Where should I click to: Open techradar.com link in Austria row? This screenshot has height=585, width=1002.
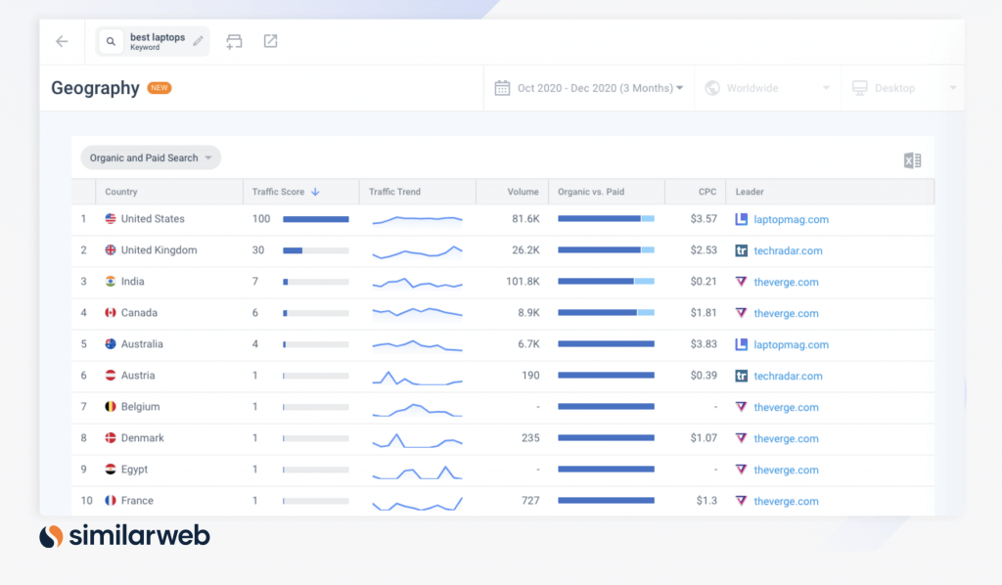pos(788,376)
